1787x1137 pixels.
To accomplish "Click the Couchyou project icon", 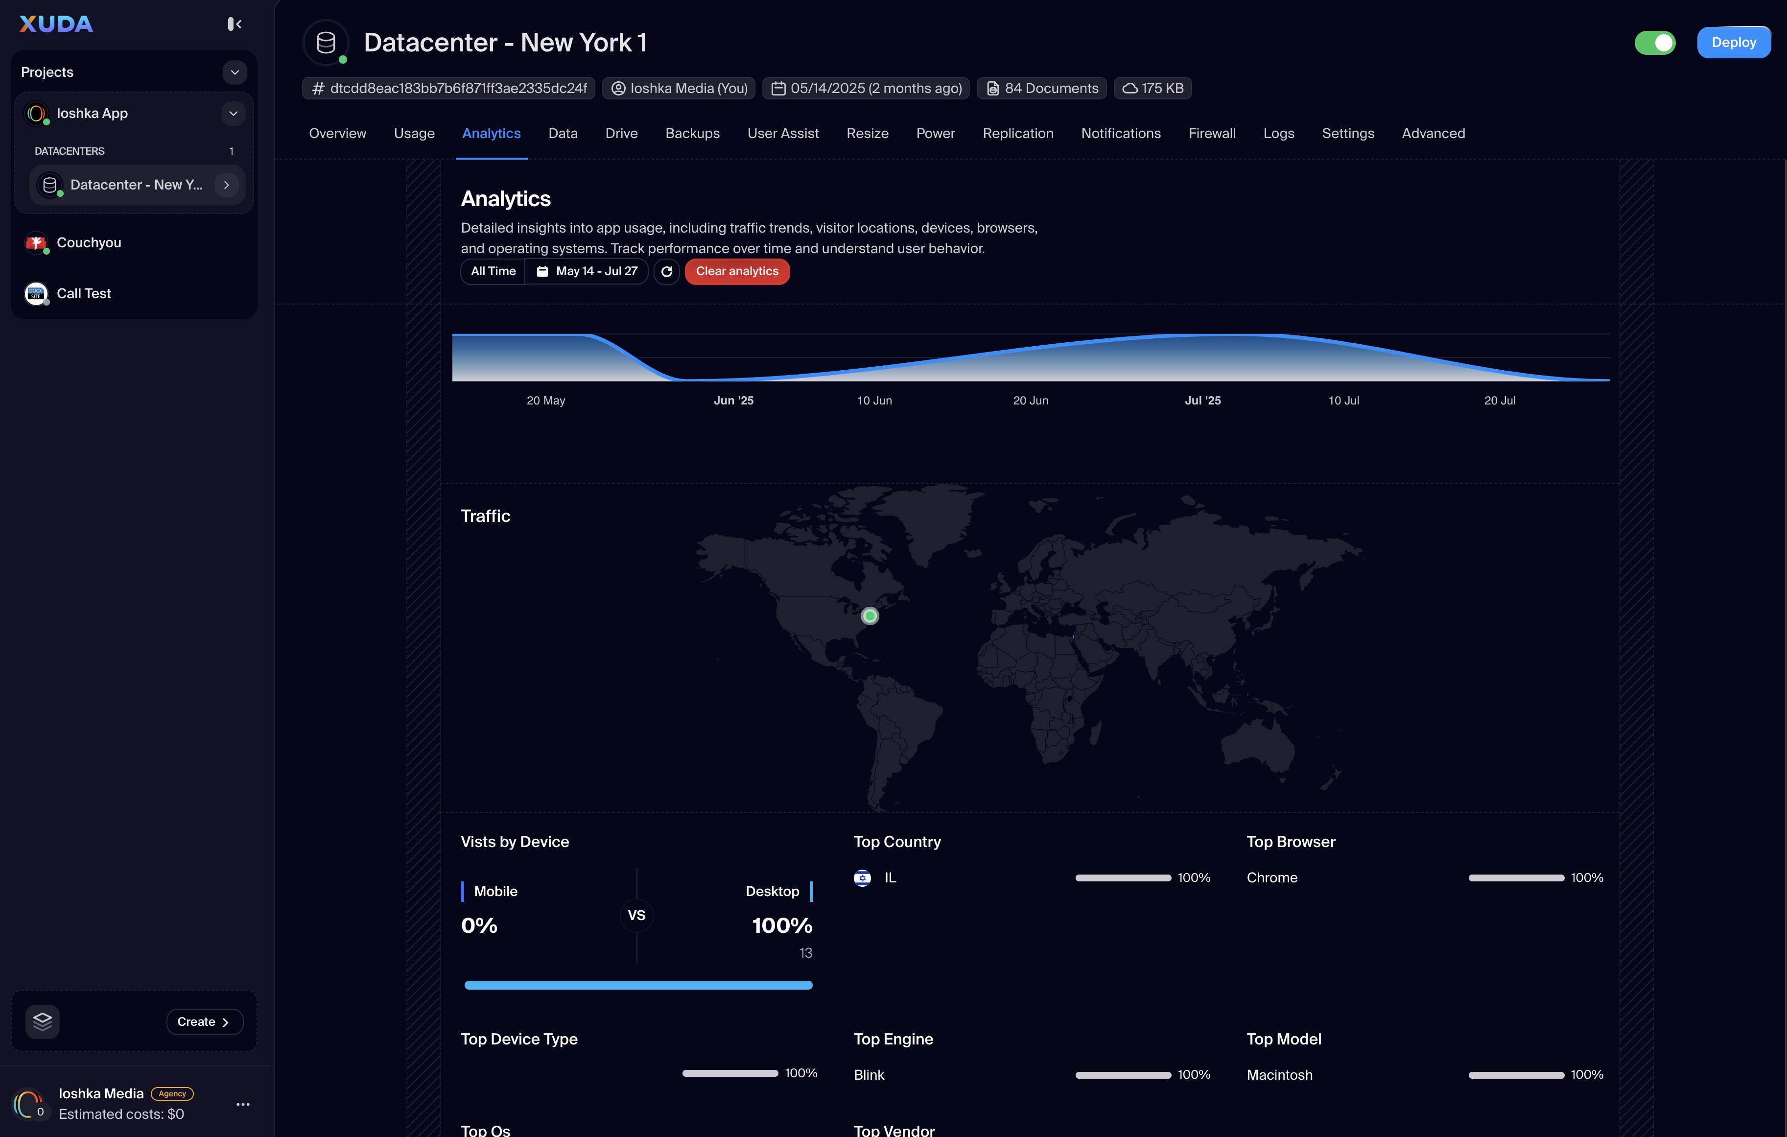I will [36, 243].
